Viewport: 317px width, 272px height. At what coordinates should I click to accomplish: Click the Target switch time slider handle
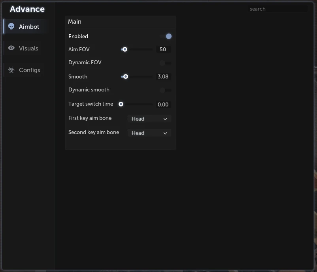(x=121, y=104)
